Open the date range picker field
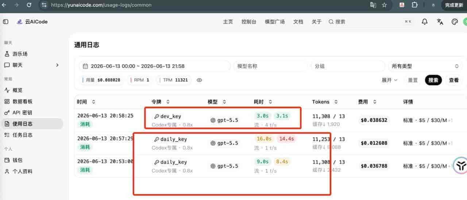This screenshot has width=467, height=200. tap(155, 66)
